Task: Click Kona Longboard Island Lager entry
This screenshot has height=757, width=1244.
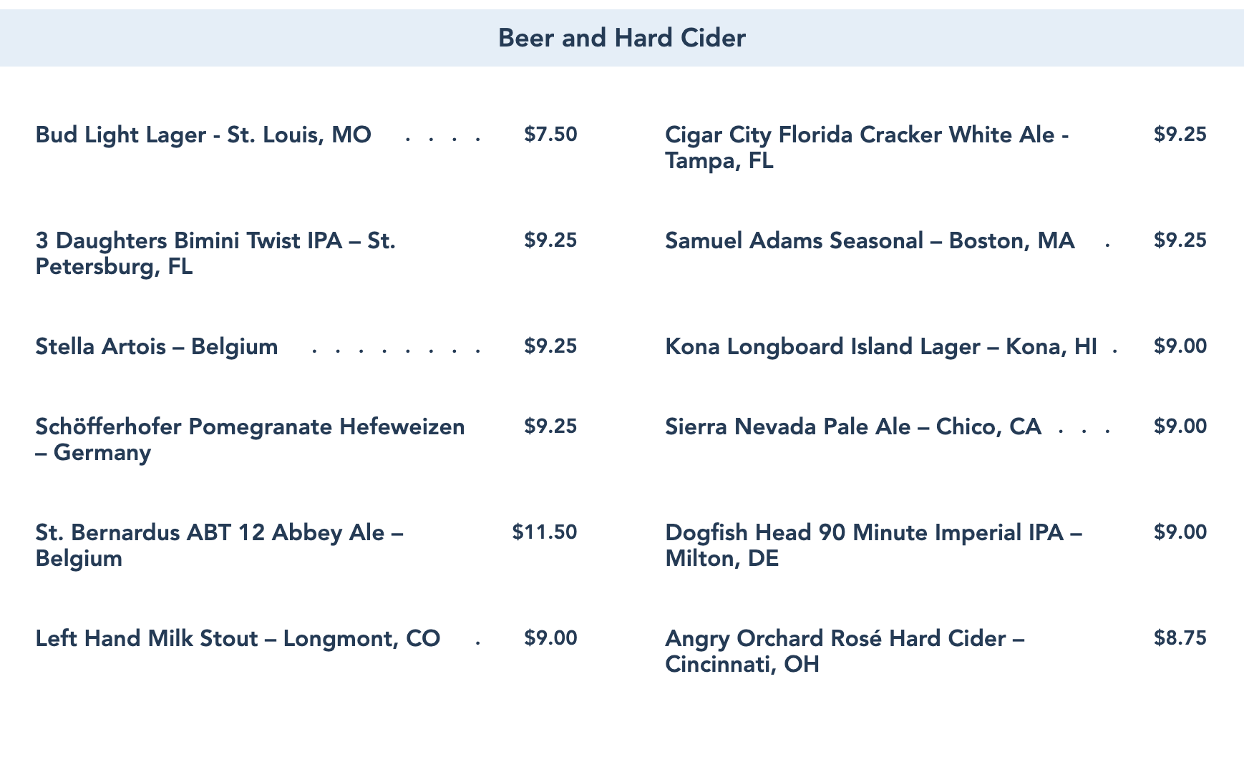Action: (x=880, y=346)
